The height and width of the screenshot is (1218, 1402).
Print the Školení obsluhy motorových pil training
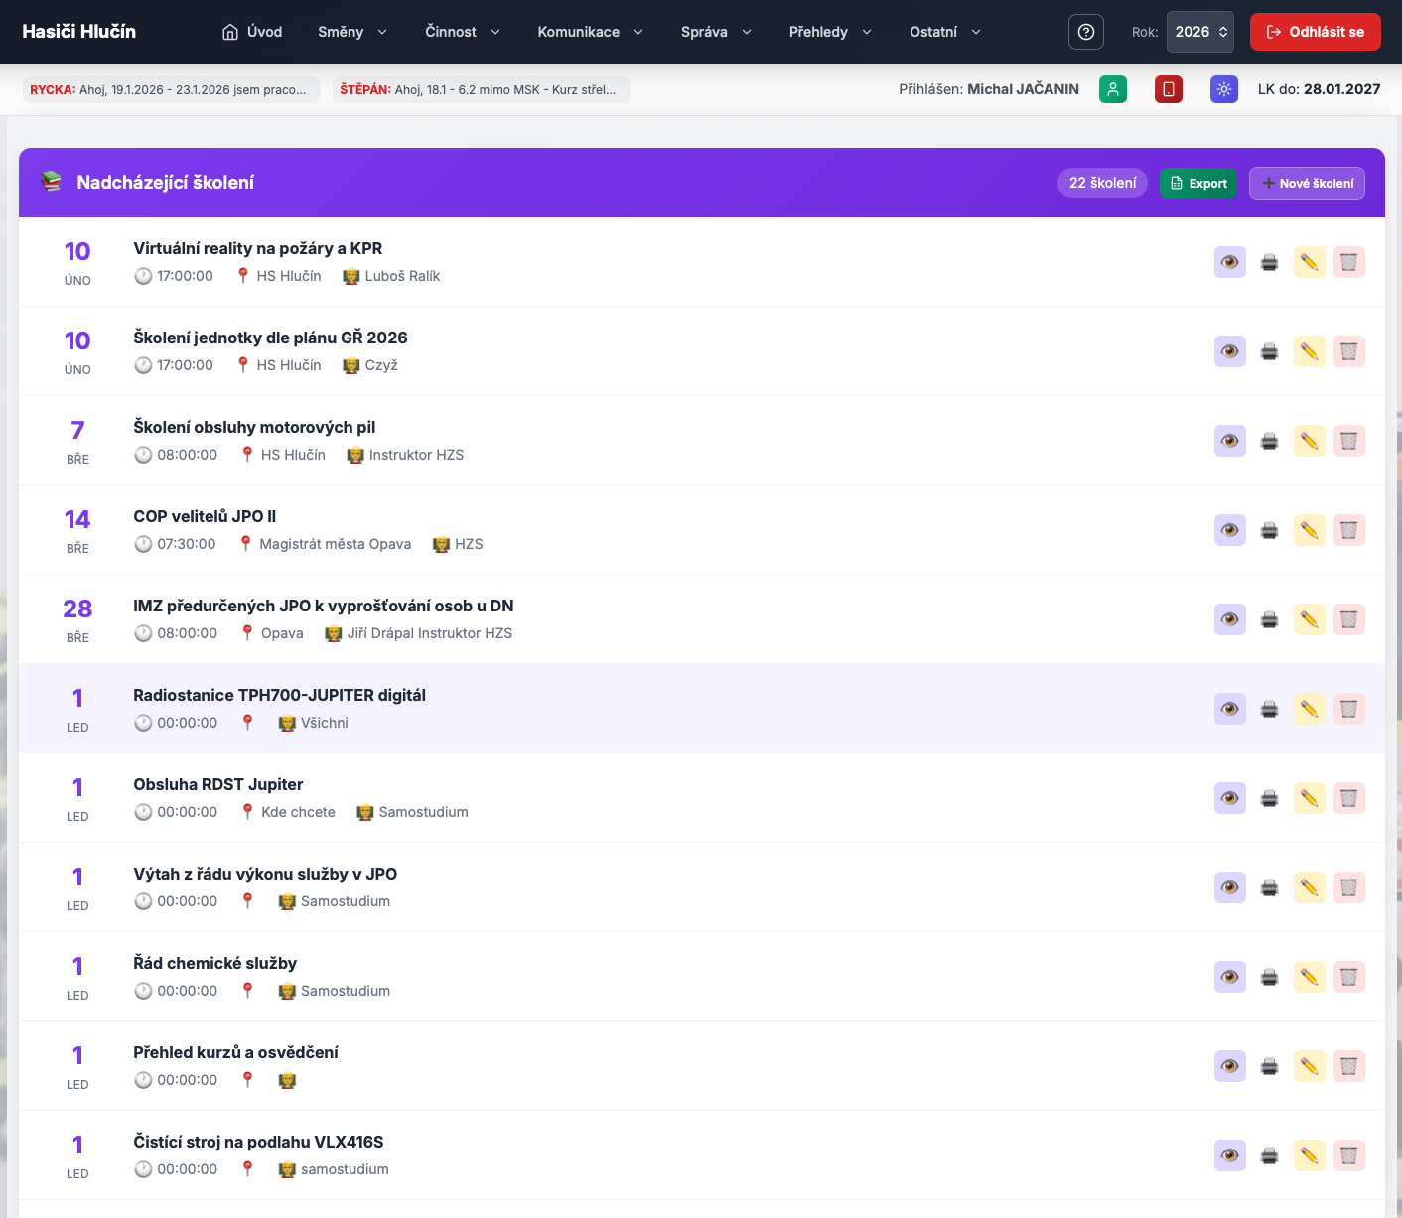coord(1269,441)
